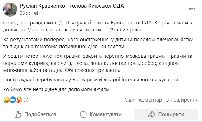This screenshot has width=202, height=122.
Task: Click the sad face reaction emoji
Action: (7, 100)
